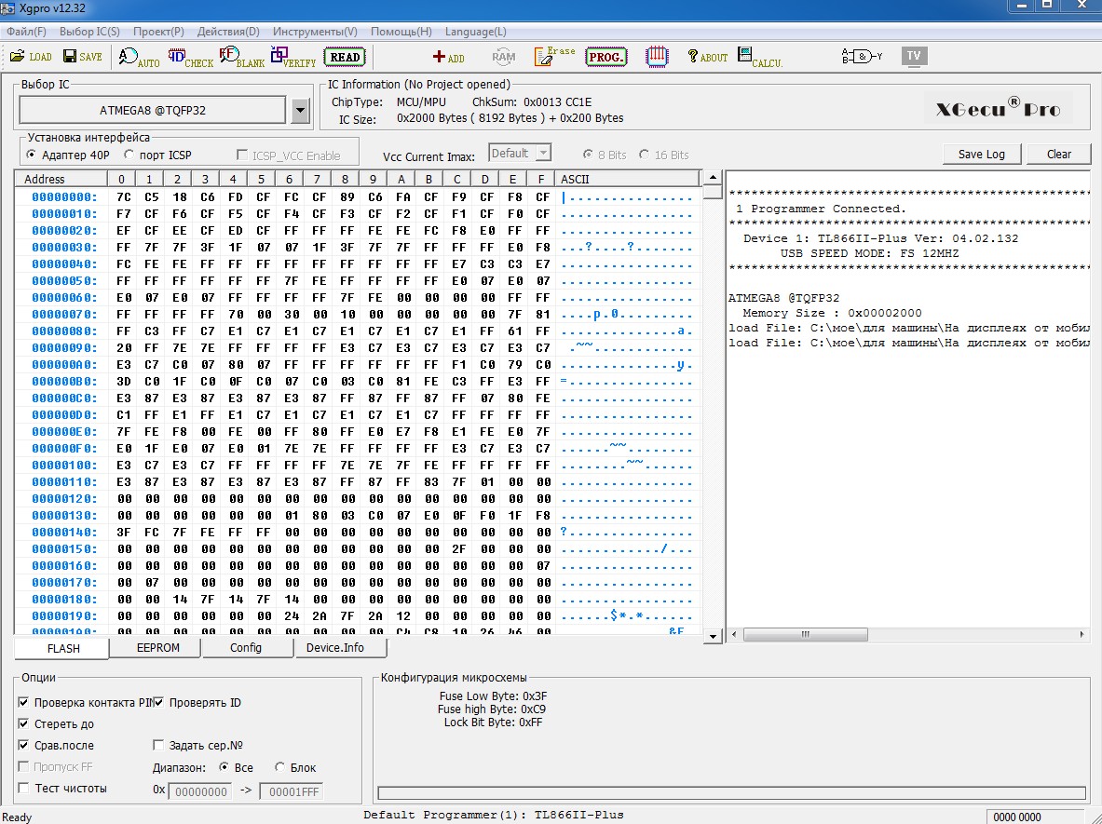Image resolution: width=1102 pixels, height=824 pixels.
Task: Check the 'Задать сер.№' option
Action: point(158,746)
